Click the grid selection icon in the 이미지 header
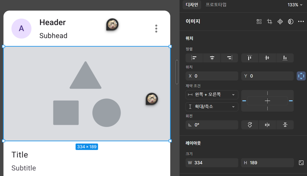Screen dimensions: 307x176 [x=259, y=22]
